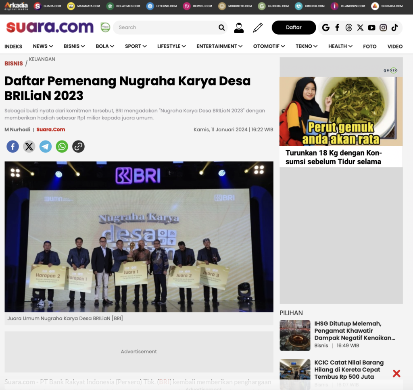Expand the NEWS dropdown menu
Viewport: 413px width, 390px height.
click(43, 46)
